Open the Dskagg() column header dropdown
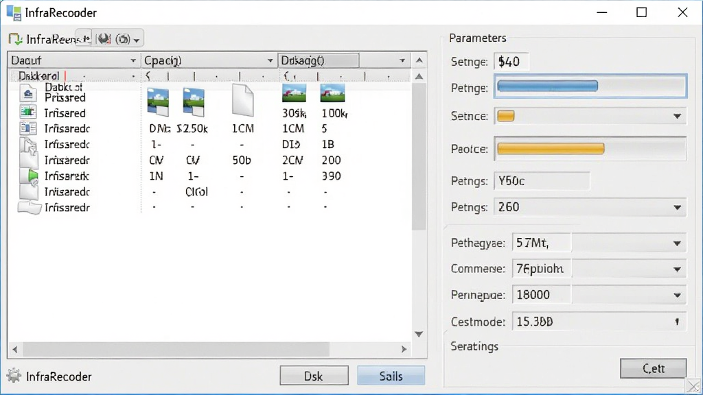This screenshot has width=703, height=395. 402,61
